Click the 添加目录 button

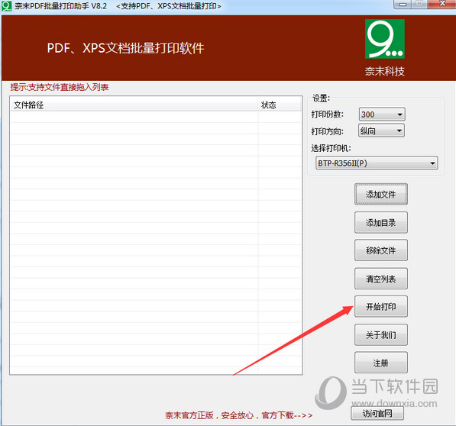pyautogui.click(x=380, y=223)
